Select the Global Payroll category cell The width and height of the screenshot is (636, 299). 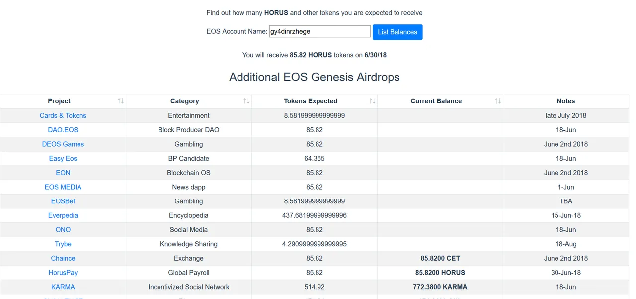point(189,273)
